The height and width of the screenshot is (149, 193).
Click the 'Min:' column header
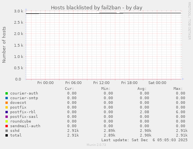pyautogui.click(x=106, y=89)
